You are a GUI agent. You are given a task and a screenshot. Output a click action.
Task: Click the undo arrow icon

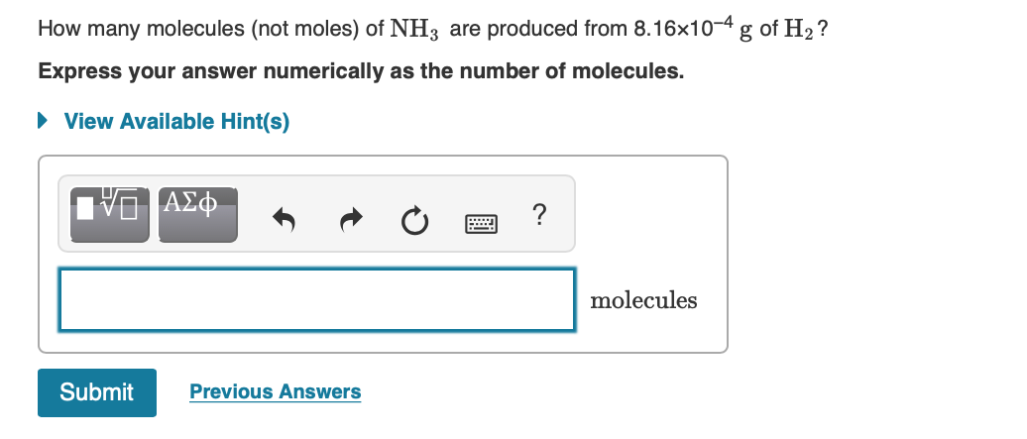coord(284,216)
